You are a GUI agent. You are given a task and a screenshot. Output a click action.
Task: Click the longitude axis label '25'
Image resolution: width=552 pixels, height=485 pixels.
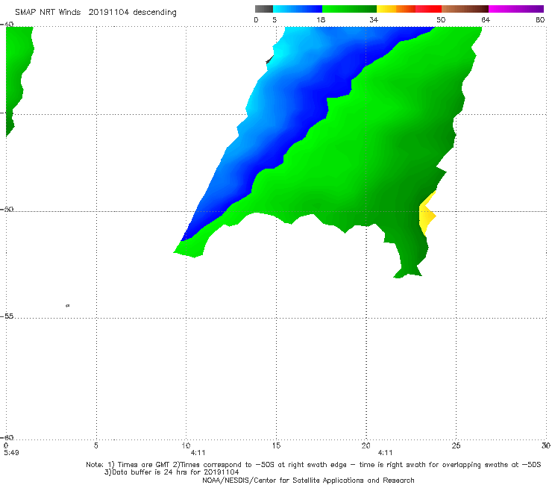[456, 445]
